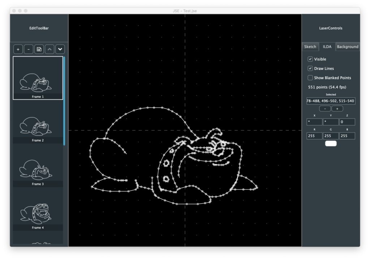
Task: Click the add frame plus icon
Action: pyautogui.click(x=18, y=49)
